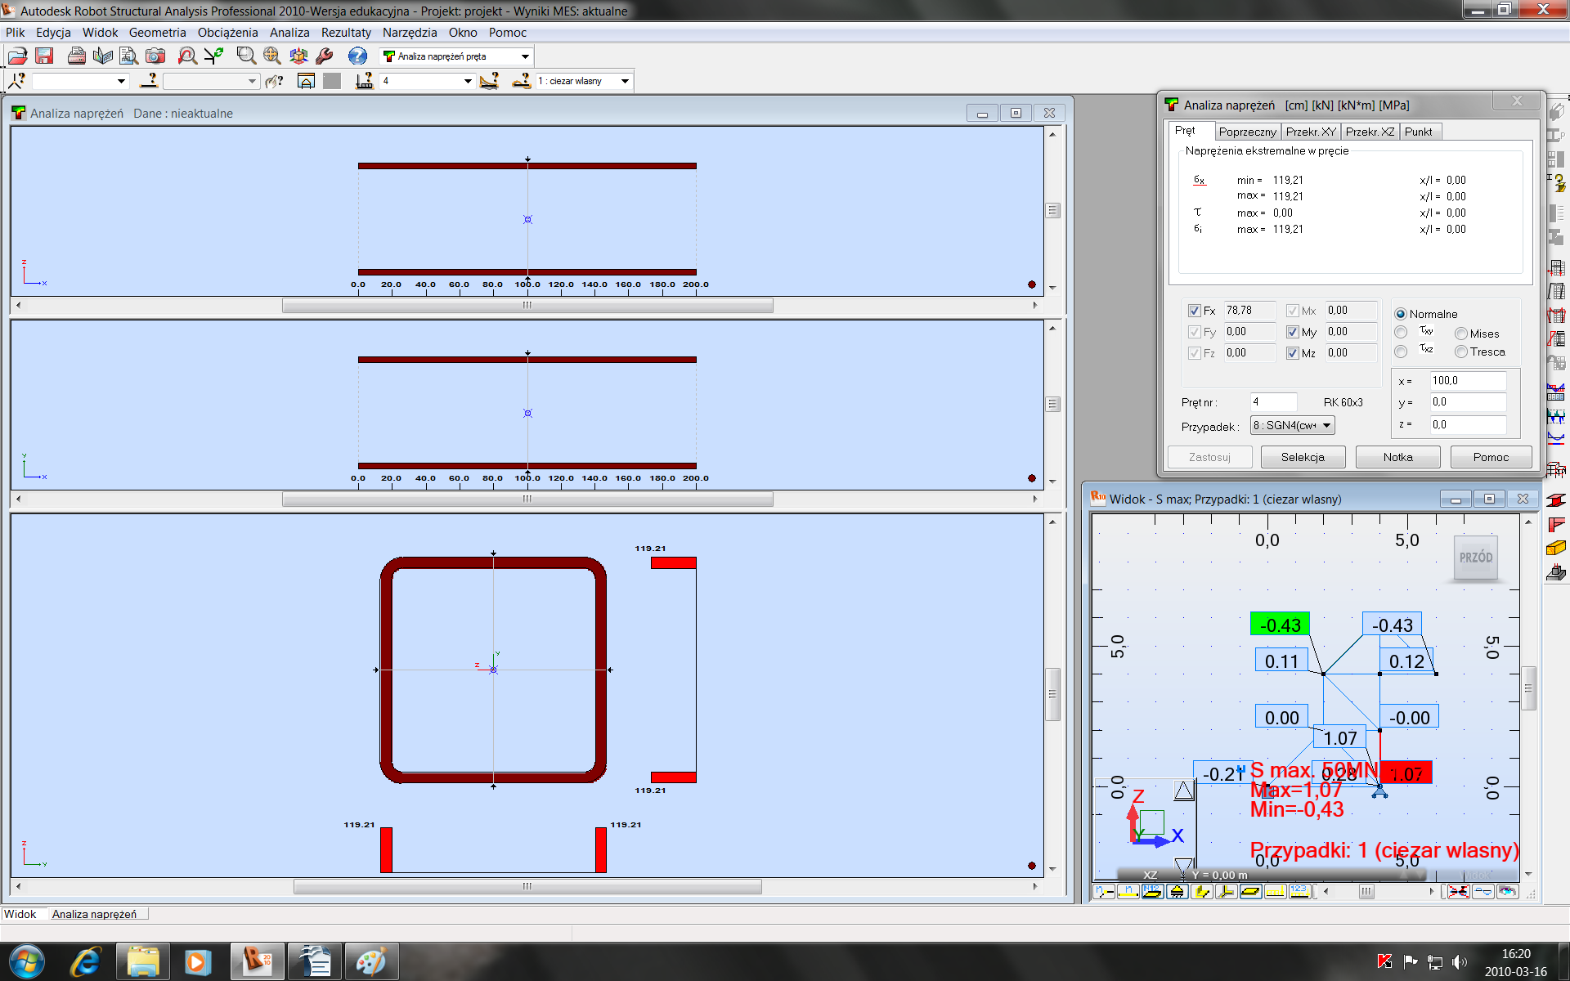1570x981 pixels.
Task: Open Help with blue question-mark icon
Action: 357,56
